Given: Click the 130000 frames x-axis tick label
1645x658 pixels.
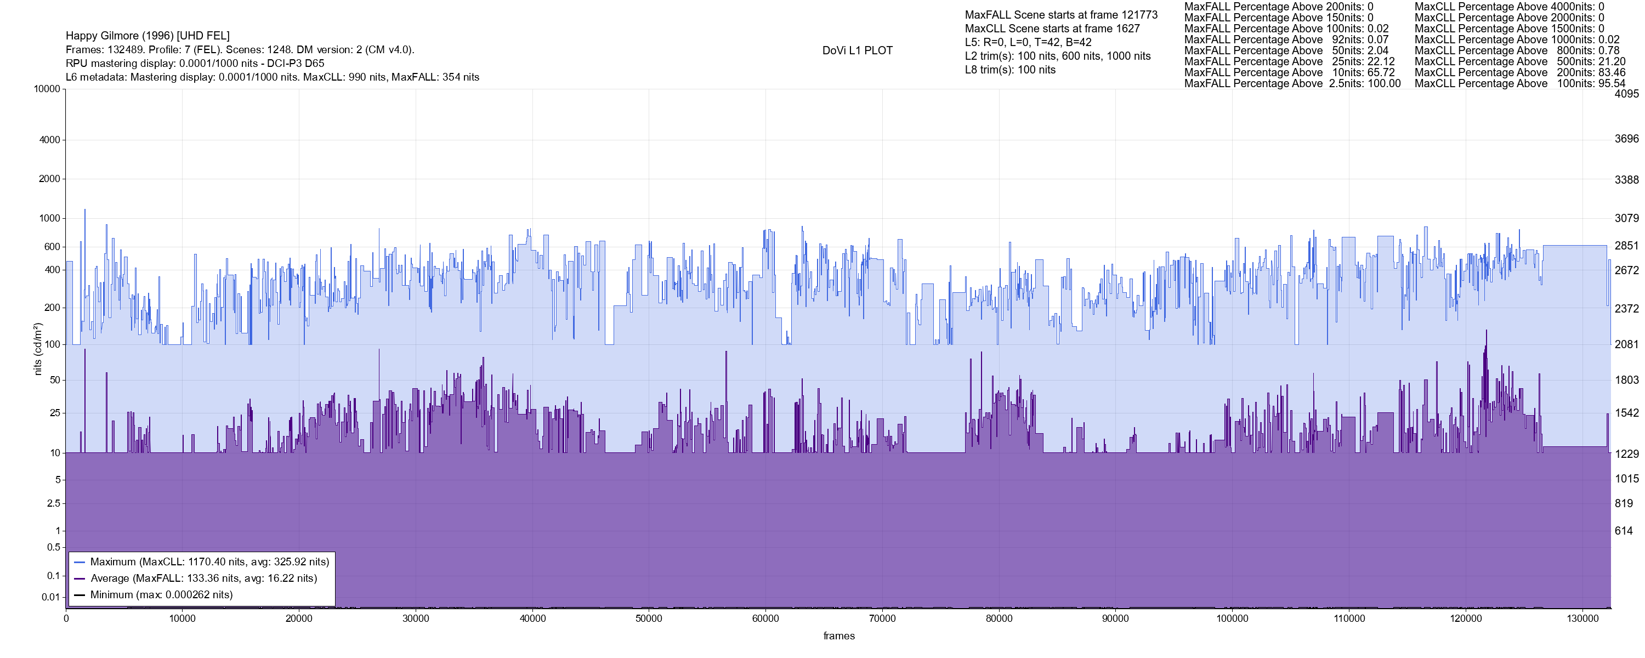Looking at the screenshot, I should pyautogui.click(x=1582, y=619).
